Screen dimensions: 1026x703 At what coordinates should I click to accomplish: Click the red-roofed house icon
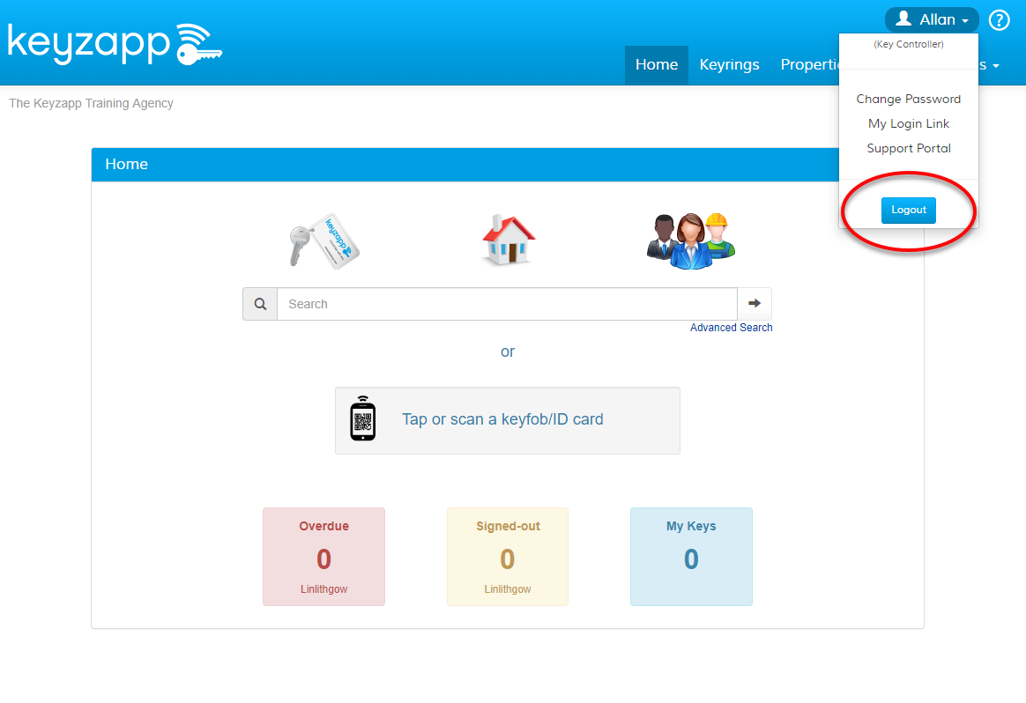[x=509, y=240]
